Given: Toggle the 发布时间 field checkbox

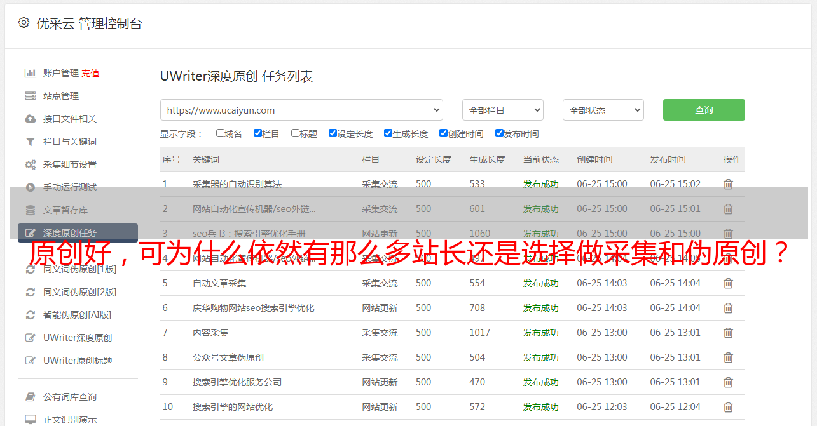Looking at the screenshot, I should 498,133.
